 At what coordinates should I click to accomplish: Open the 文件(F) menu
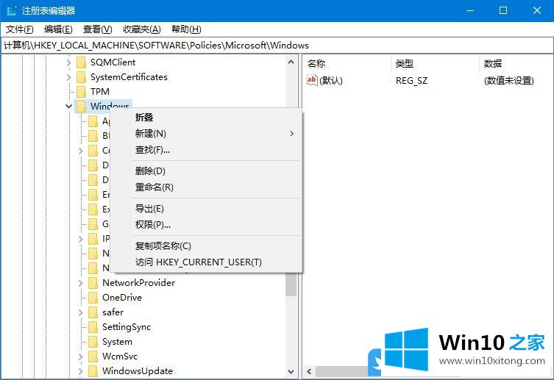click(19, 29)
